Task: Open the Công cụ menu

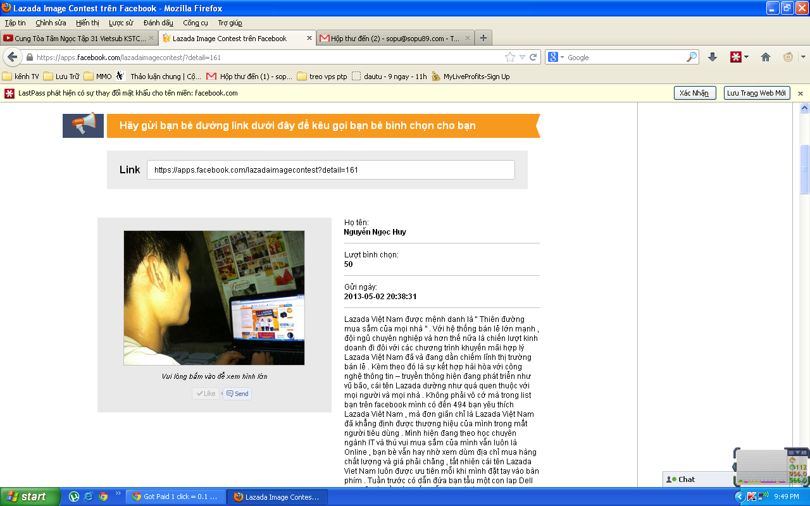Action: click(196, 23)
